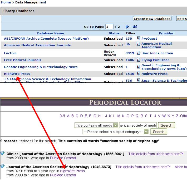Open Genetic Engineering & Biotechnology News database

tap(41, 67)
